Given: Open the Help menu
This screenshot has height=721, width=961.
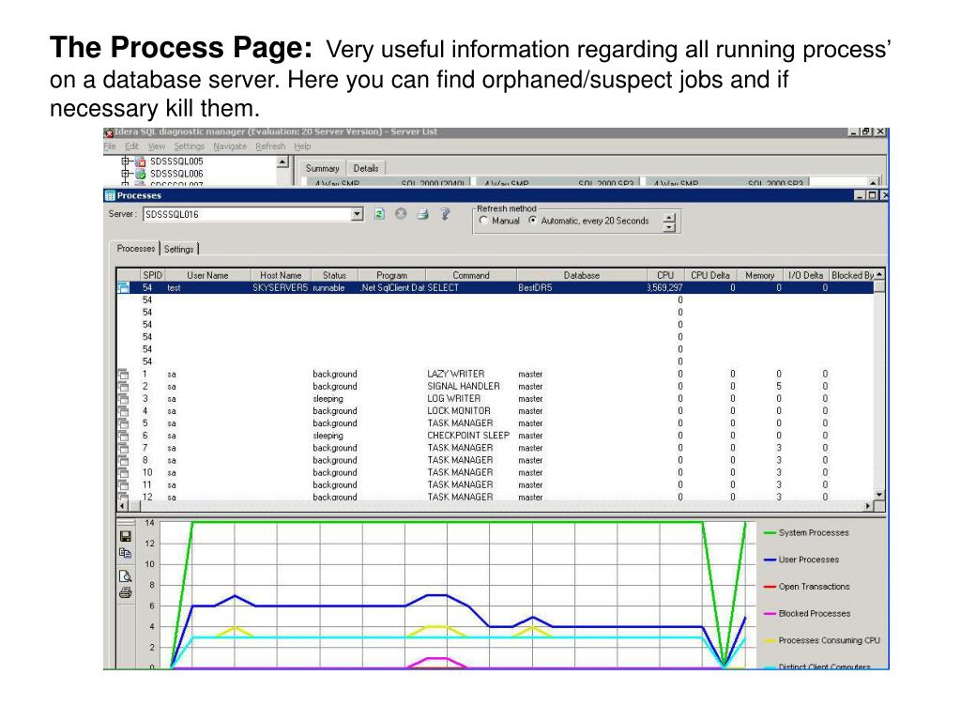Looking at the screenshot, I should 302,146.
